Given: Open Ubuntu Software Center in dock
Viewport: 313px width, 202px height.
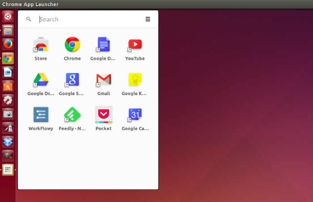Looking at the screenshot, I should 8,86.
